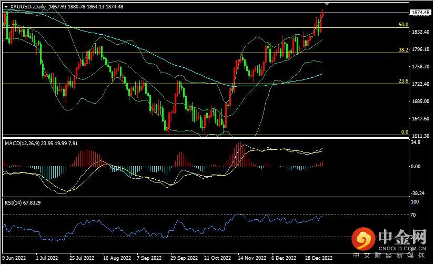Click the 28 Dec 2022 date label
This screenshot has height=265, width=434.
(318, 259)
